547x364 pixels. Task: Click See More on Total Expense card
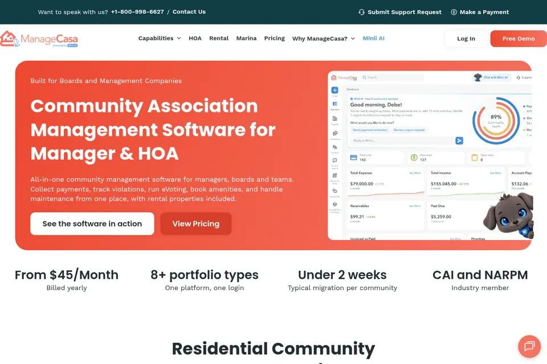(415, 173)
